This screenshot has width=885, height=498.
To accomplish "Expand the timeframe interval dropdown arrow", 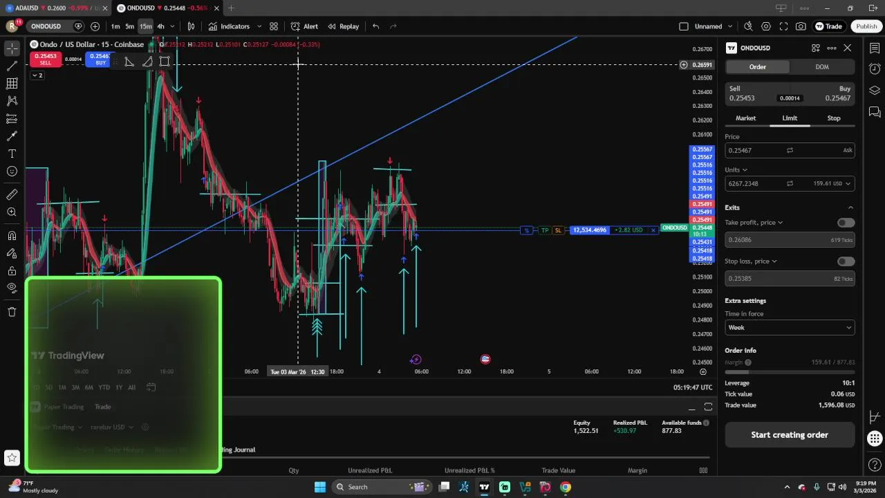I will (172, 26).
